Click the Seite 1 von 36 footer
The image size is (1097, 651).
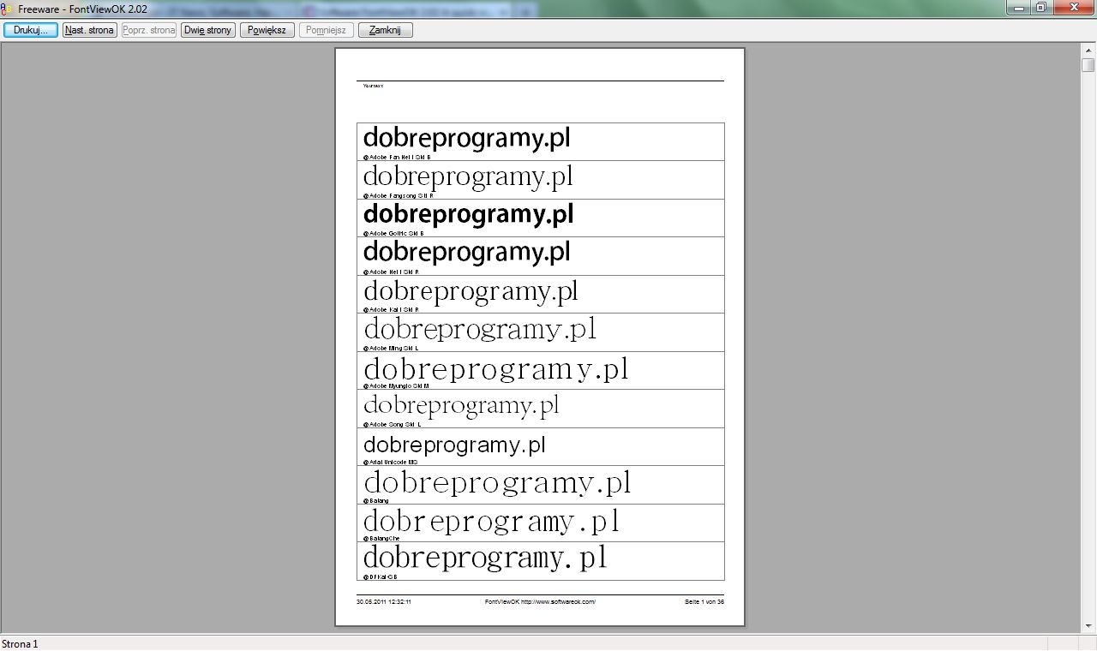[704, 602]
